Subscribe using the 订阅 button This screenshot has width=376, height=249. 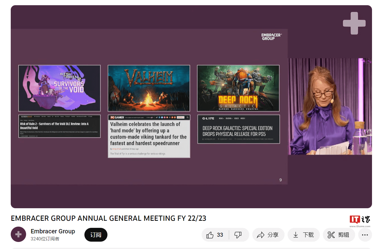(96, 235)
